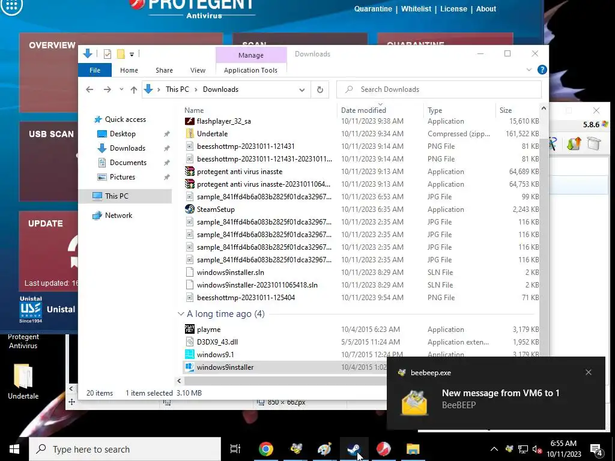Open the File menu tab
The width and height of the screenshot is (615, 461).
click(x=95, y=70)
